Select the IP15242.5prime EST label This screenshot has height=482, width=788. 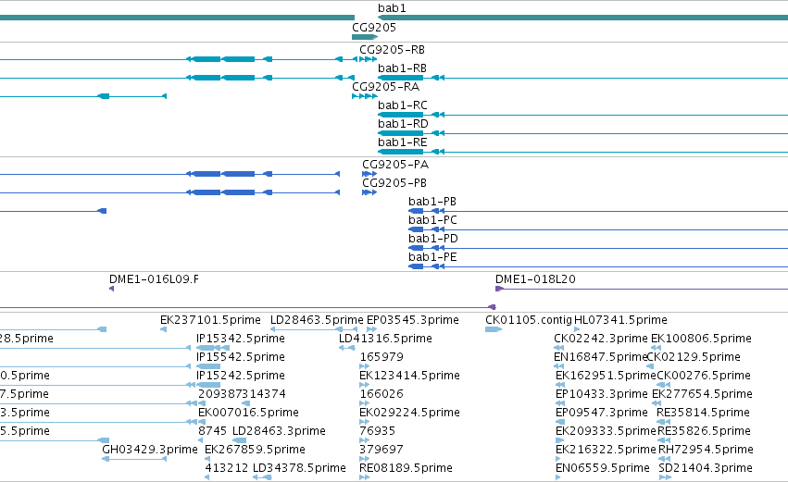point(240,376)
